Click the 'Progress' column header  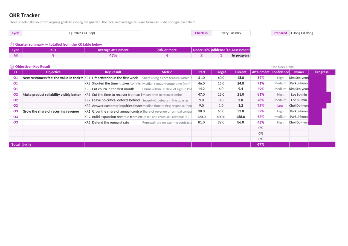[322, 72]
